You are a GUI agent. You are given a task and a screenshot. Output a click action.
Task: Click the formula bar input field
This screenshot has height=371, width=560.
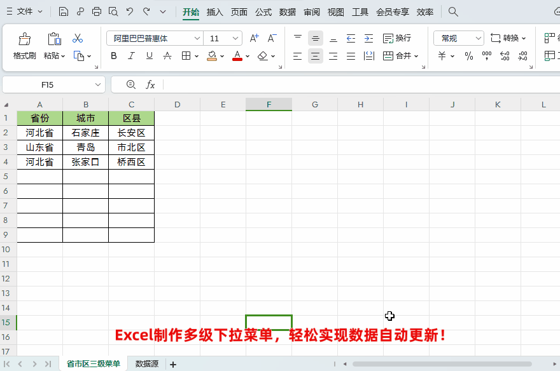coord(361,85)
